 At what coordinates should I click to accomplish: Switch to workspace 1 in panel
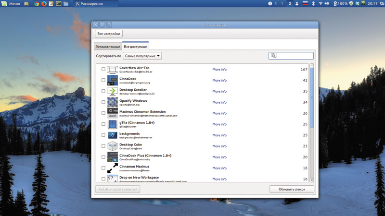click(282, 4)
